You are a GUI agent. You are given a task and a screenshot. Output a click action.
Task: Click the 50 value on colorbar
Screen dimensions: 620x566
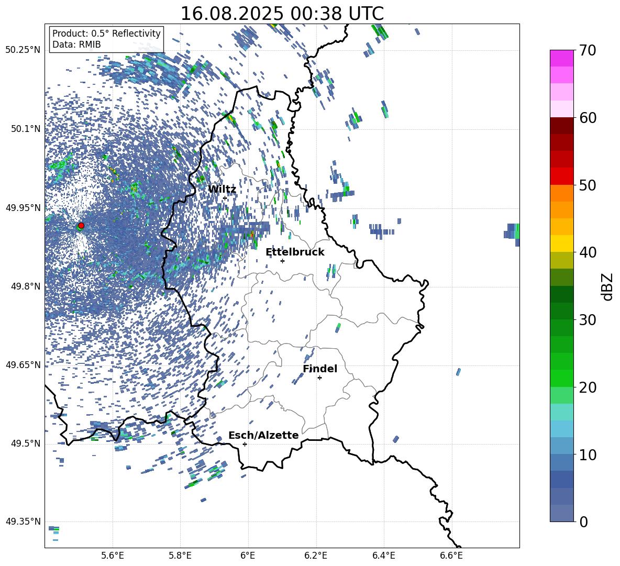[588, 185]
